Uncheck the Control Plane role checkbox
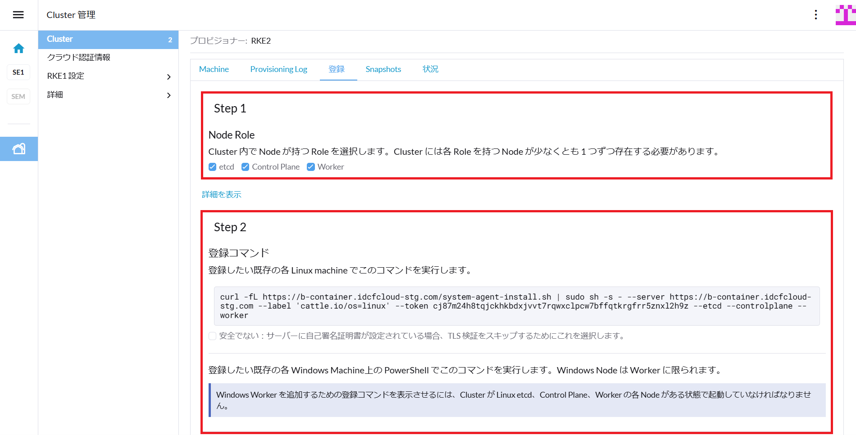The width and height of the screenshot is (856, 435). coord(246,167)
